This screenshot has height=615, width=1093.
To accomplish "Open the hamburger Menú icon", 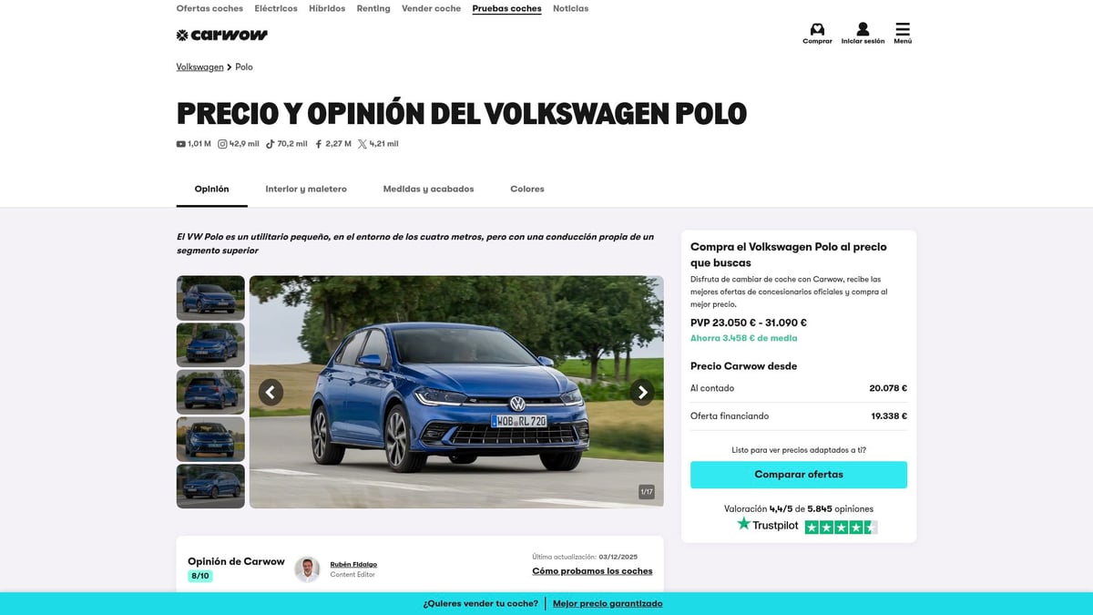I will pos(903,29).
